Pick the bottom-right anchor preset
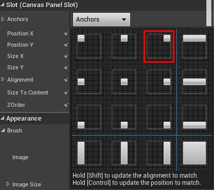214x190 pixels. pyautogui.click(x=159, y=117)
